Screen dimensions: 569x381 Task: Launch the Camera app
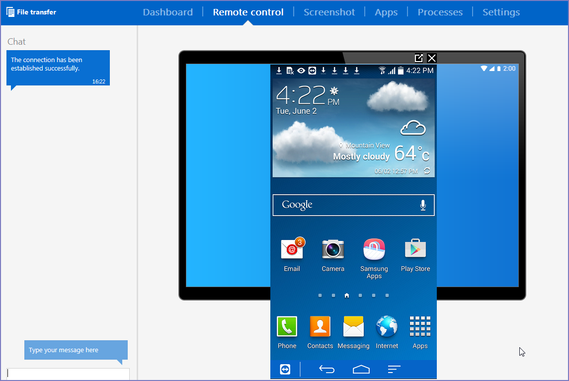pyautogui.click(x=332, y=250)
